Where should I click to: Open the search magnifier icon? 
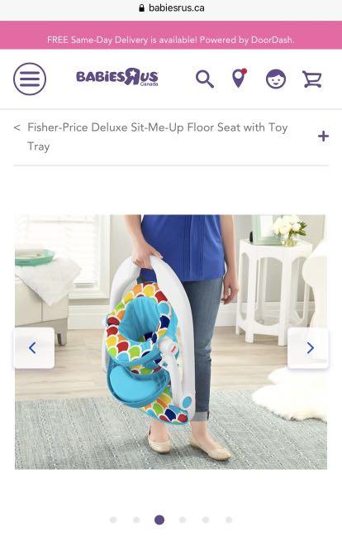point(205,79)
